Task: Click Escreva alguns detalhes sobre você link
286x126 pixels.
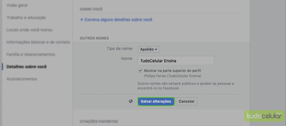Action: point(116,20)
